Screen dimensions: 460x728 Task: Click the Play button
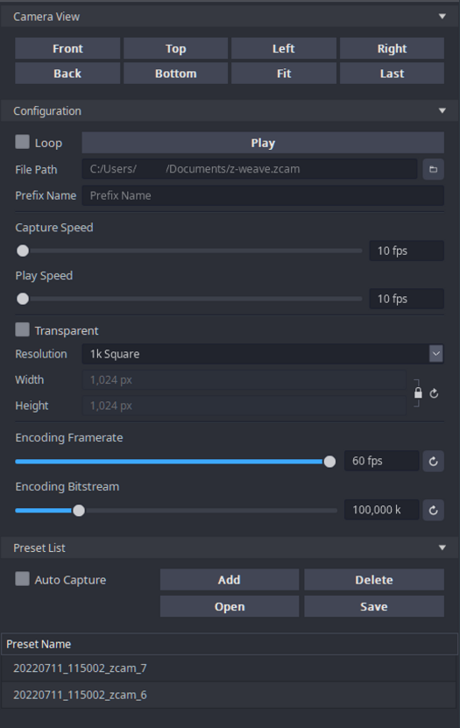[263, 143]
